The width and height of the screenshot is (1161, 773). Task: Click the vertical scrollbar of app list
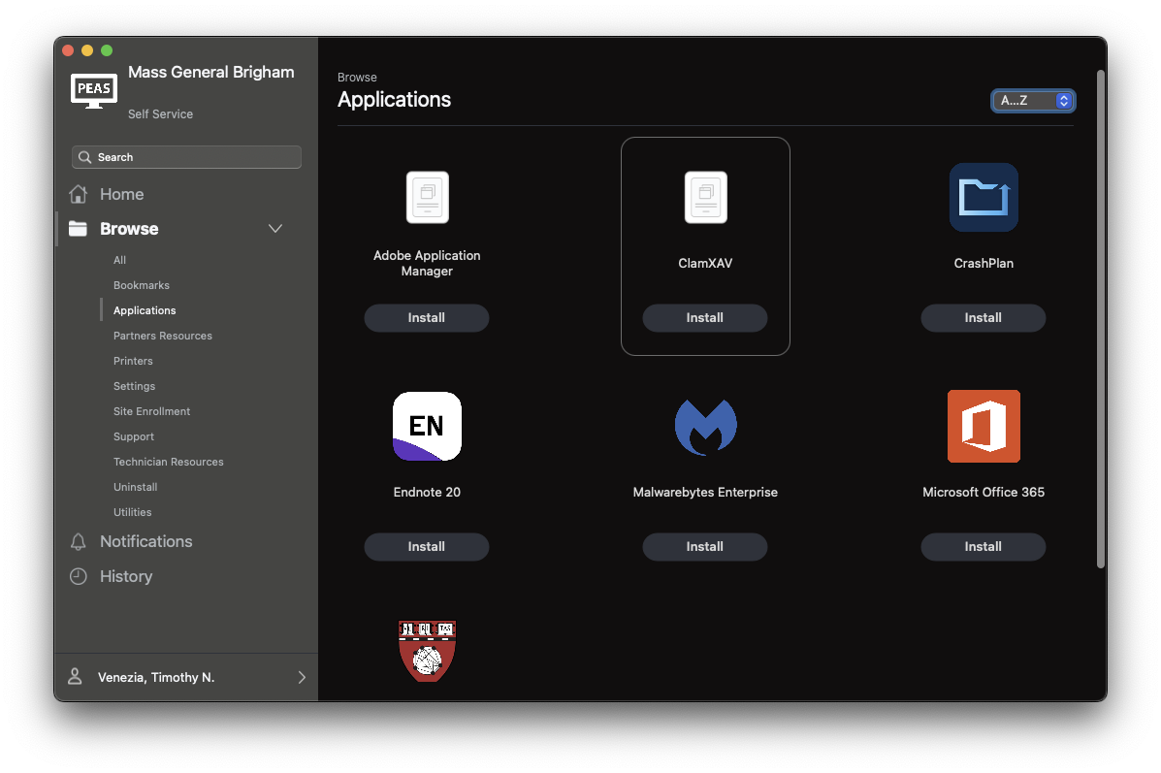coord(1101,318)
